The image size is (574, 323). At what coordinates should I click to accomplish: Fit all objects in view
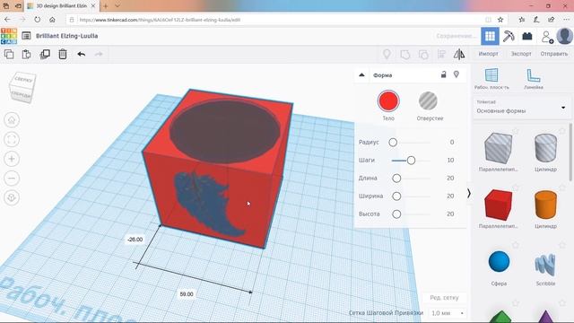[12, 140]
